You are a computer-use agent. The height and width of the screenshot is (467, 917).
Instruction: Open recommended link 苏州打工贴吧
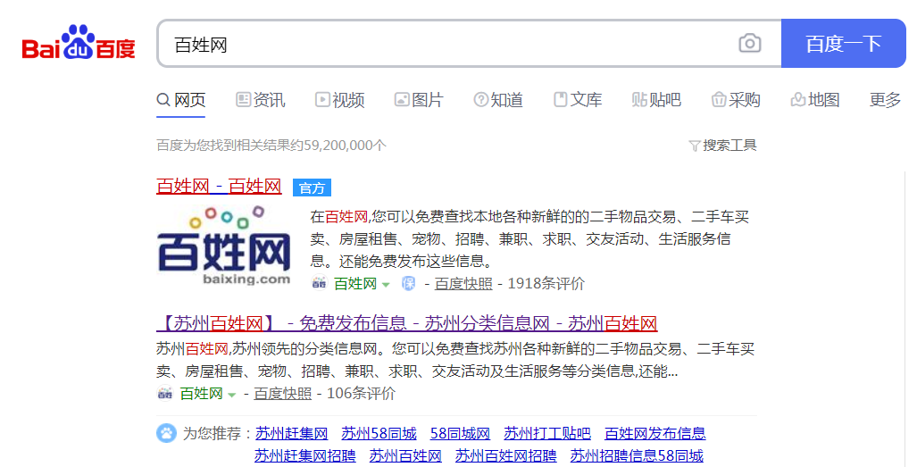click(x=546, y=434)
